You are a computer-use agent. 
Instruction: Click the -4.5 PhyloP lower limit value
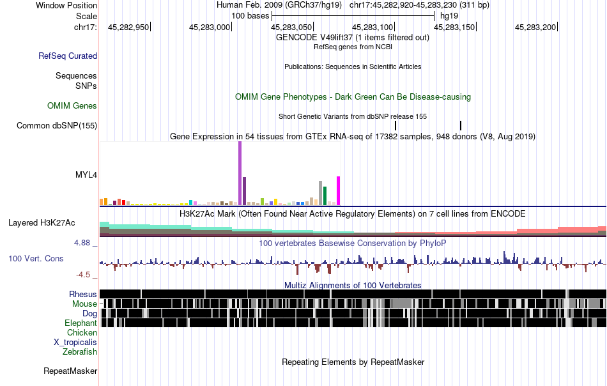coord(83,275)
